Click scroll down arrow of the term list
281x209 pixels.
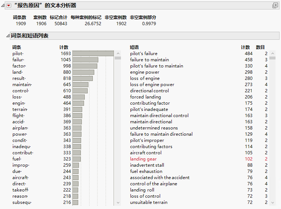[x=118, y=202]
